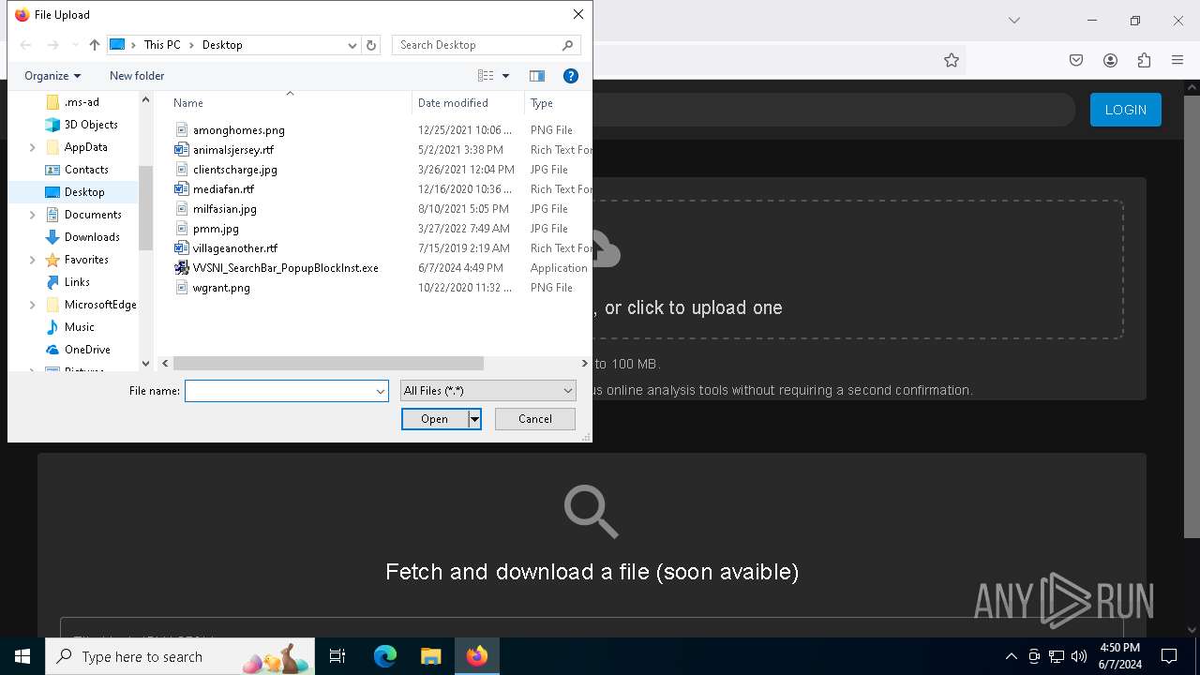
Task: Launch Microsoft Edge from taskbar
Action: point(385,656)
